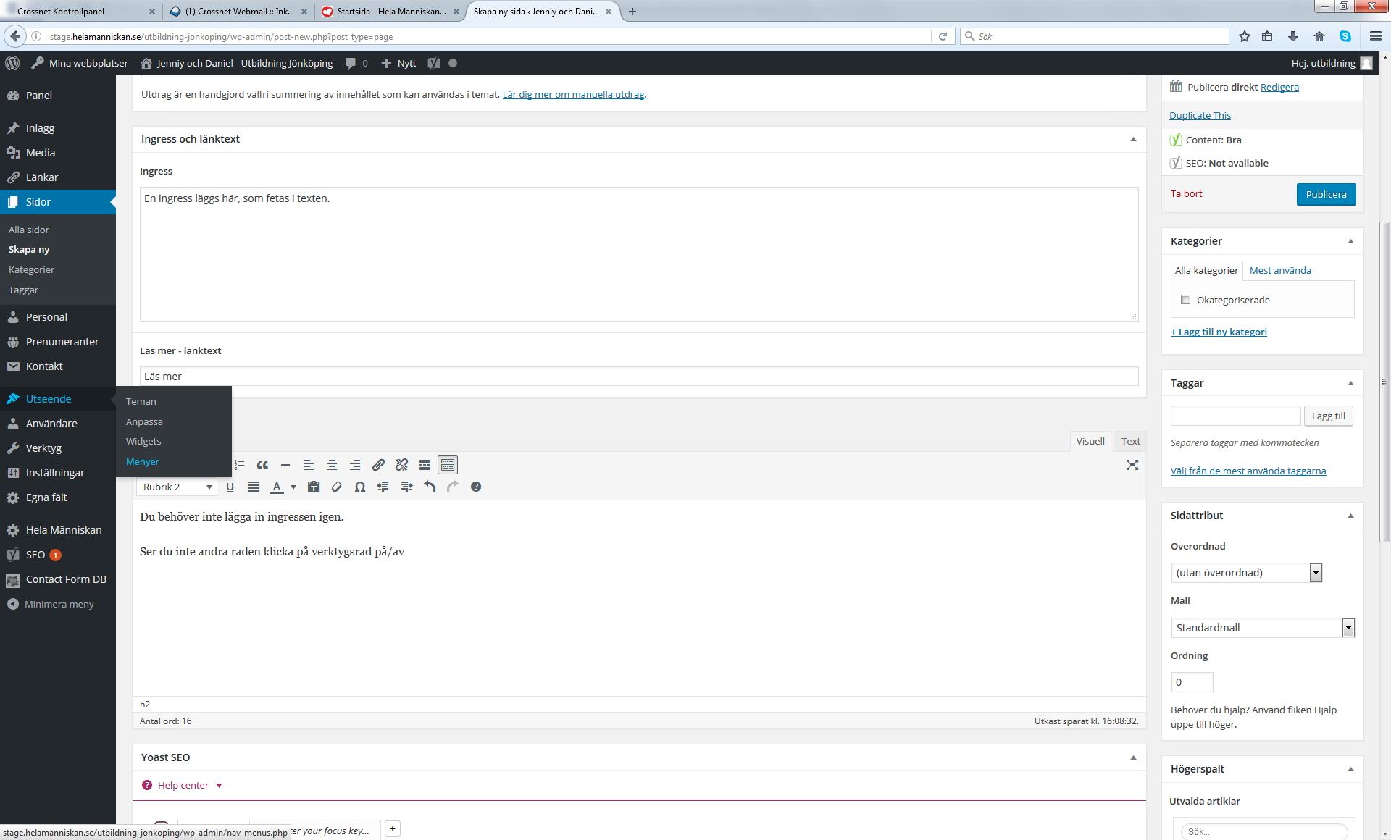Screen dimensions: 1391x840
Task: Toggle the Okategoriserade checkbox in Kategorier
Action: (x=1185, y=299)
